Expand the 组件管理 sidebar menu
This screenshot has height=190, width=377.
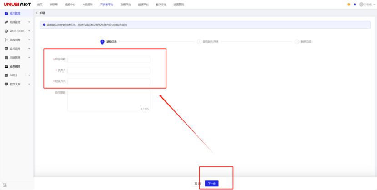pos(29,22)
